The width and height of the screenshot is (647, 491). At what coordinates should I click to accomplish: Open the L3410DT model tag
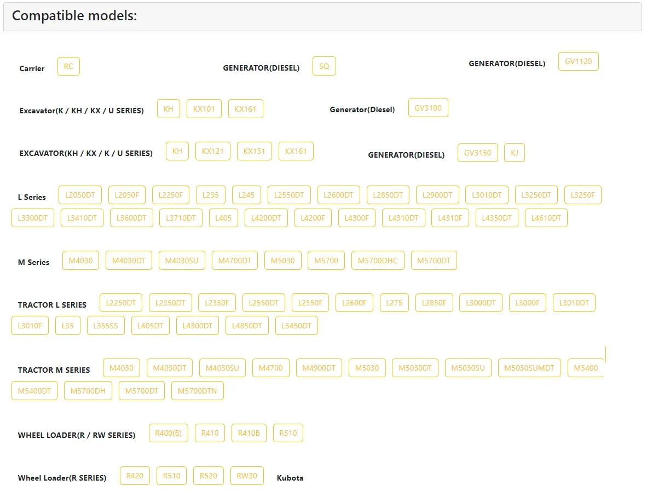82,218
